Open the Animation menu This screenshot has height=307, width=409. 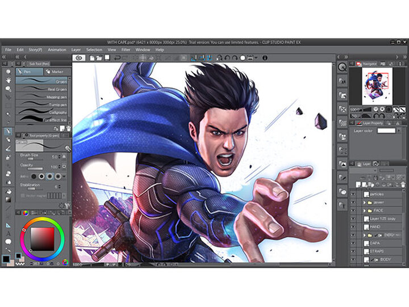pyautogui.click(x=57, y=49)
